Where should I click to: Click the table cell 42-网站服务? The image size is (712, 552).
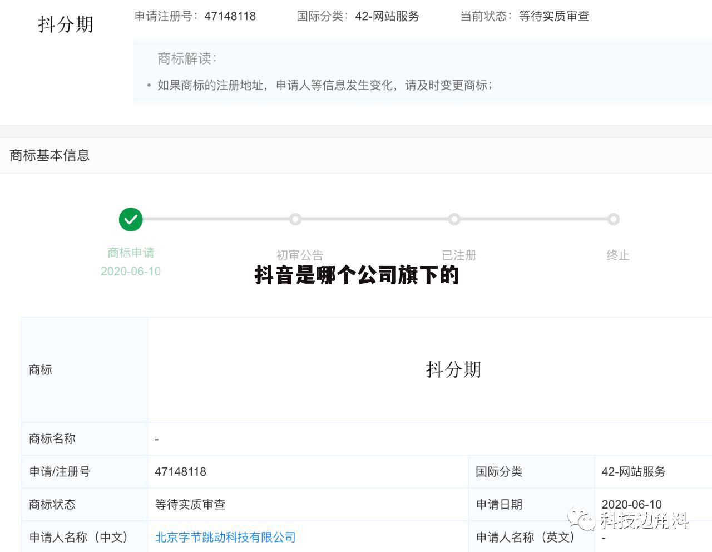(x=634, y=471)
